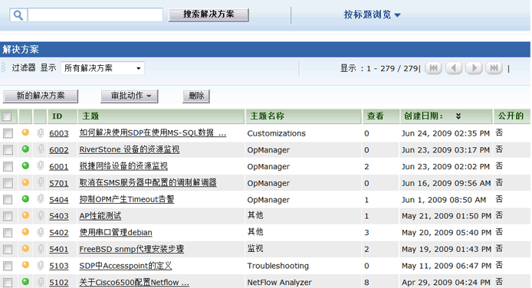Sort table by the 主题名称 column header

267,116
